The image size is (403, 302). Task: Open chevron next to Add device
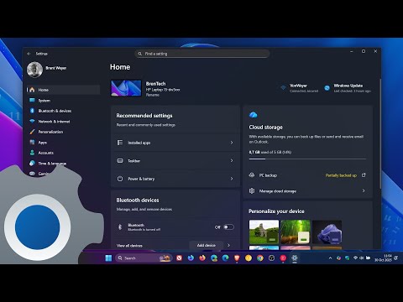tap(229, 245)
